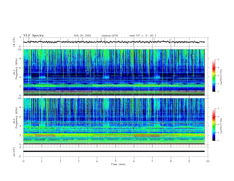This screenshot has width=234, height=181.
Task: Click the "ch.2 Frequency (kHz)" axis label
Action: click(15, 118)
